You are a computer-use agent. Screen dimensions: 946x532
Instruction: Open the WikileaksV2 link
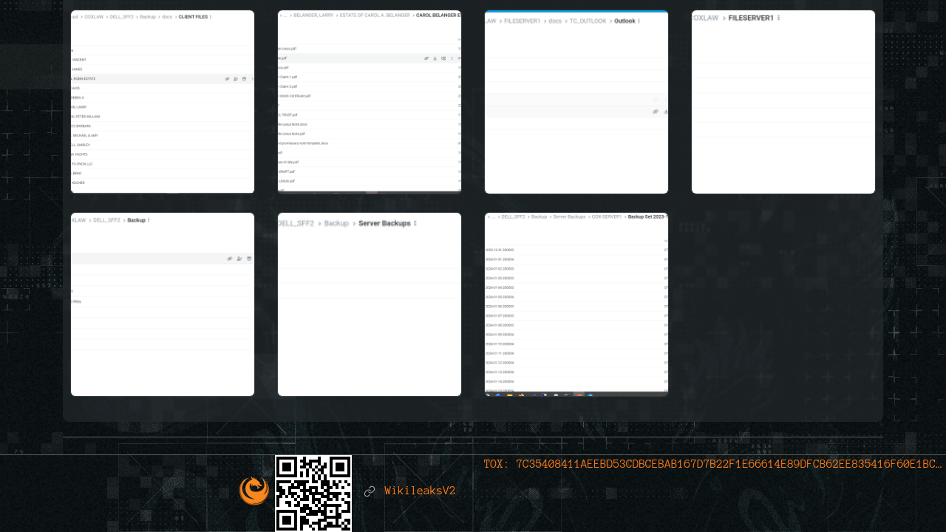(420, 491)
